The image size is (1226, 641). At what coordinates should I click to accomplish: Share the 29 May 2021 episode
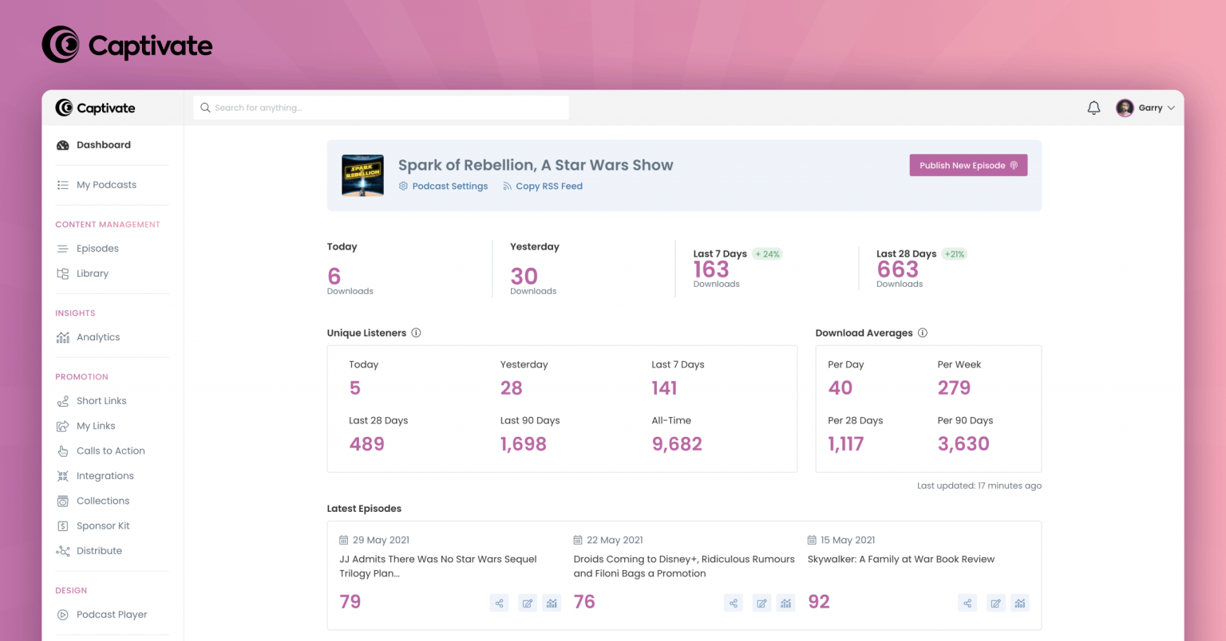coord(499,603)
